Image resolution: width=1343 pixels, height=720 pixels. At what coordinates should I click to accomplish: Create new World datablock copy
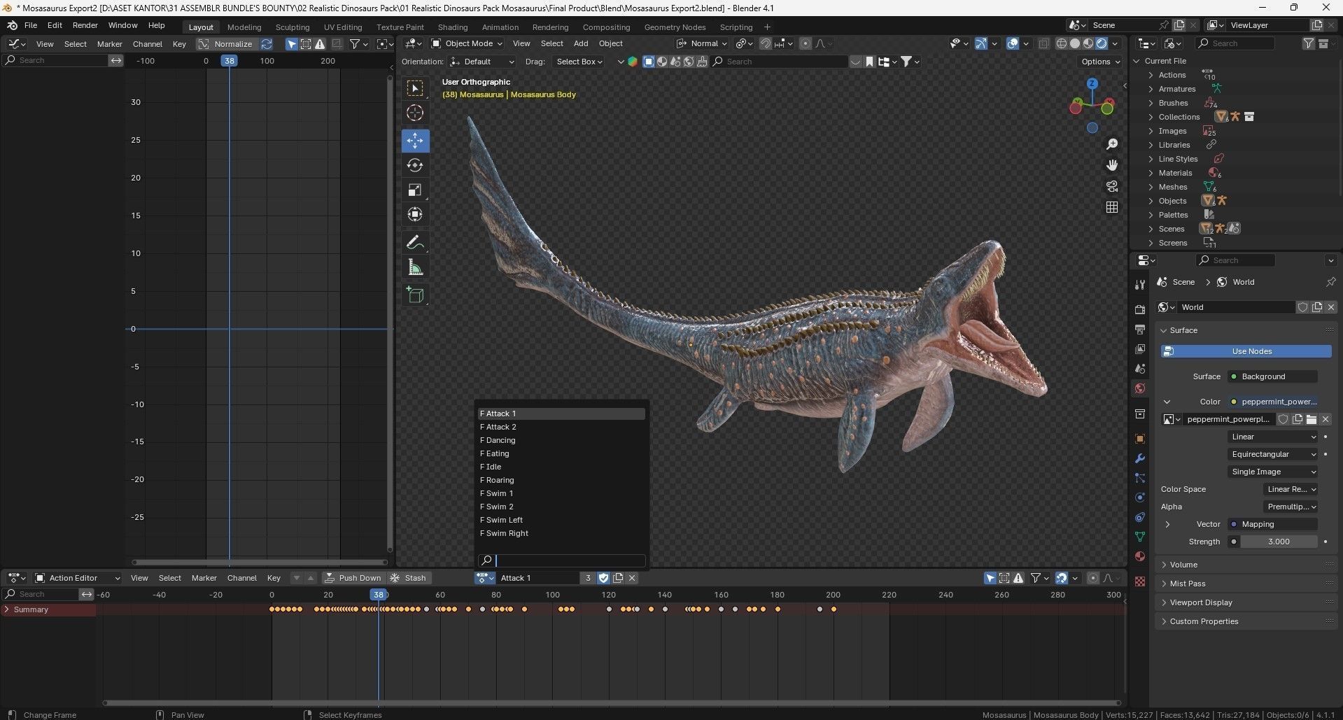coord(1317,307)
